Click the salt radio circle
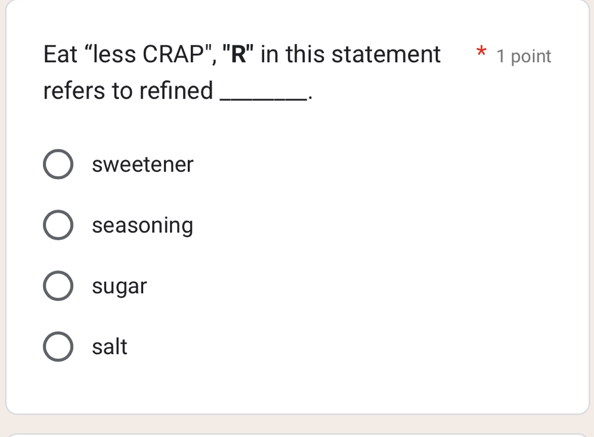594x437 pixels. point(58,346)
